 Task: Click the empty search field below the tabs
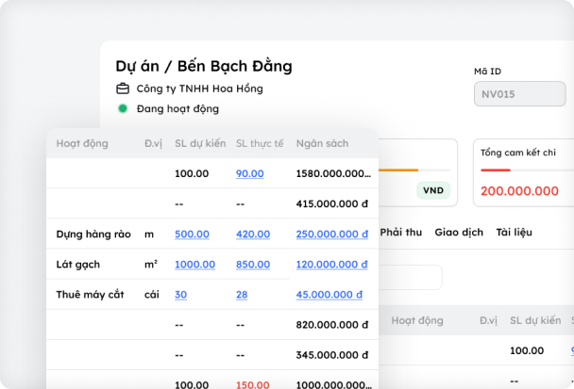click(x=410, y=277)
